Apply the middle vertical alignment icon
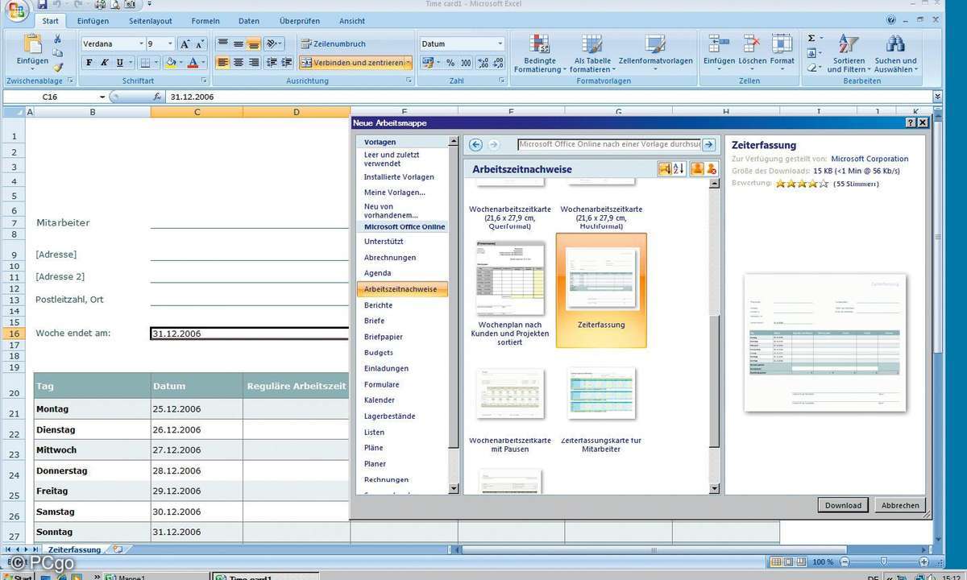 [x=238, y=43]
